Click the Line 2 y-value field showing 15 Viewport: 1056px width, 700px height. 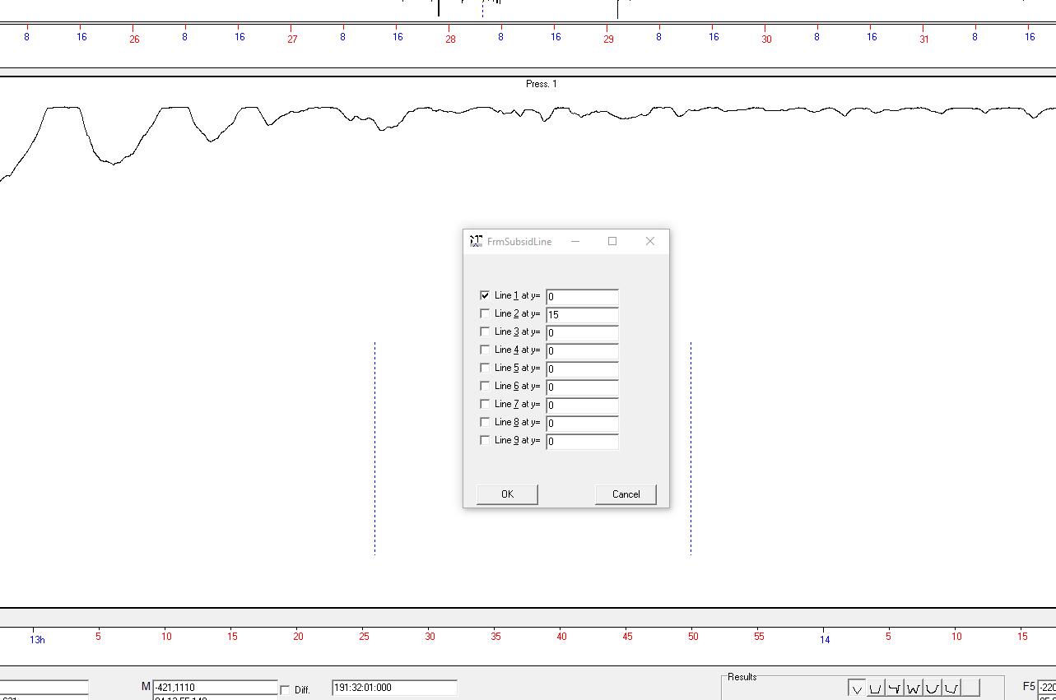tap(582, 314)
